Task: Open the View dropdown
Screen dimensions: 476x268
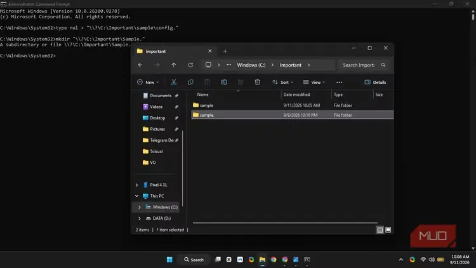Action: (314, 82)
